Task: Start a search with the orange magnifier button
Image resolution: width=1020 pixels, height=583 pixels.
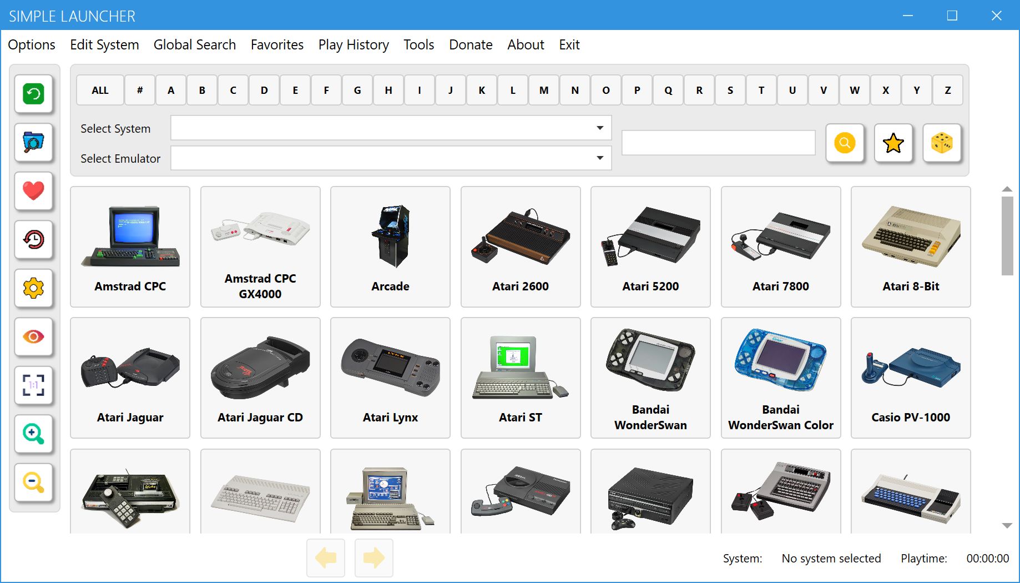Action: (x=845, y=143)
